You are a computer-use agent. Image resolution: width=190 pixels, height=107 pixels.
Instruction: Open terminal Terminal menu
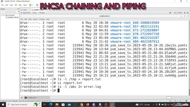[42, 19]
